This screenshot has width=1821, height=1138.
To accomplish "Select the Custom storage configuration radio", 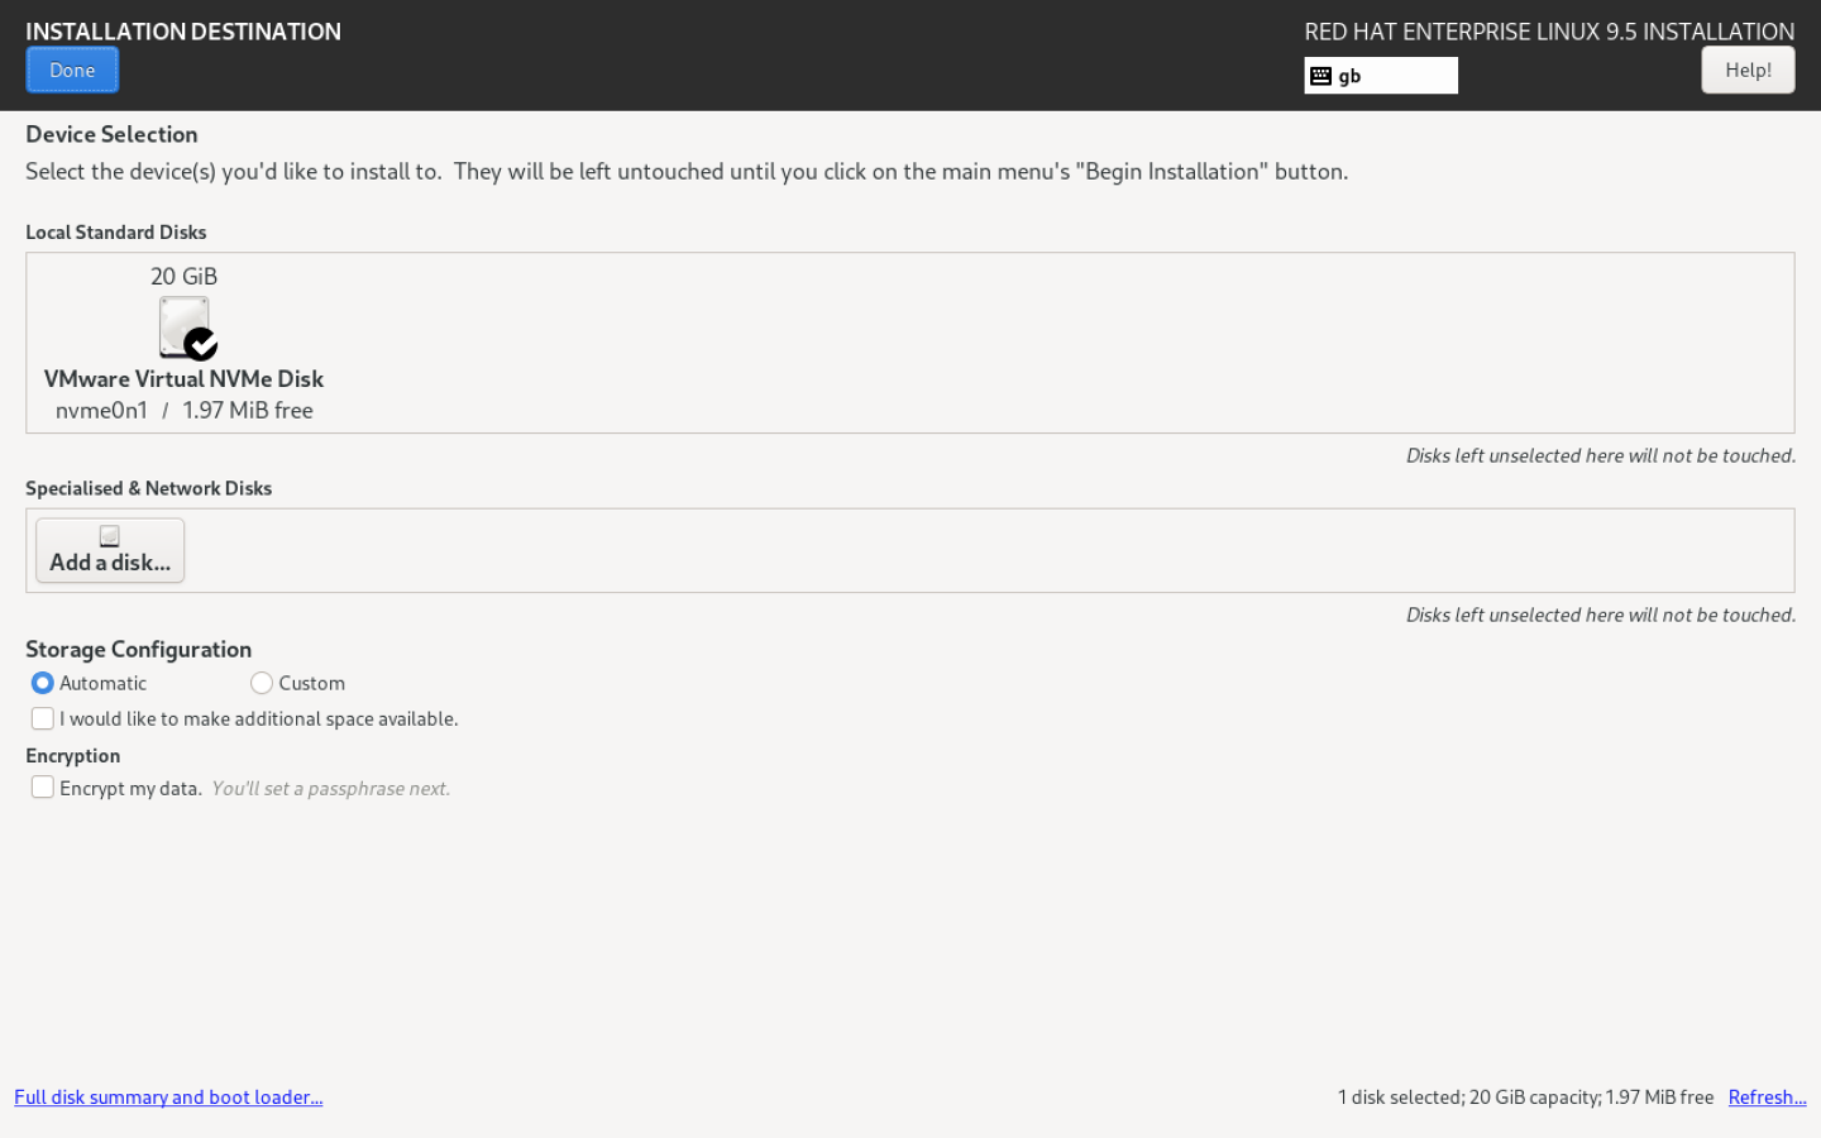I will click(x=261, y=683).
